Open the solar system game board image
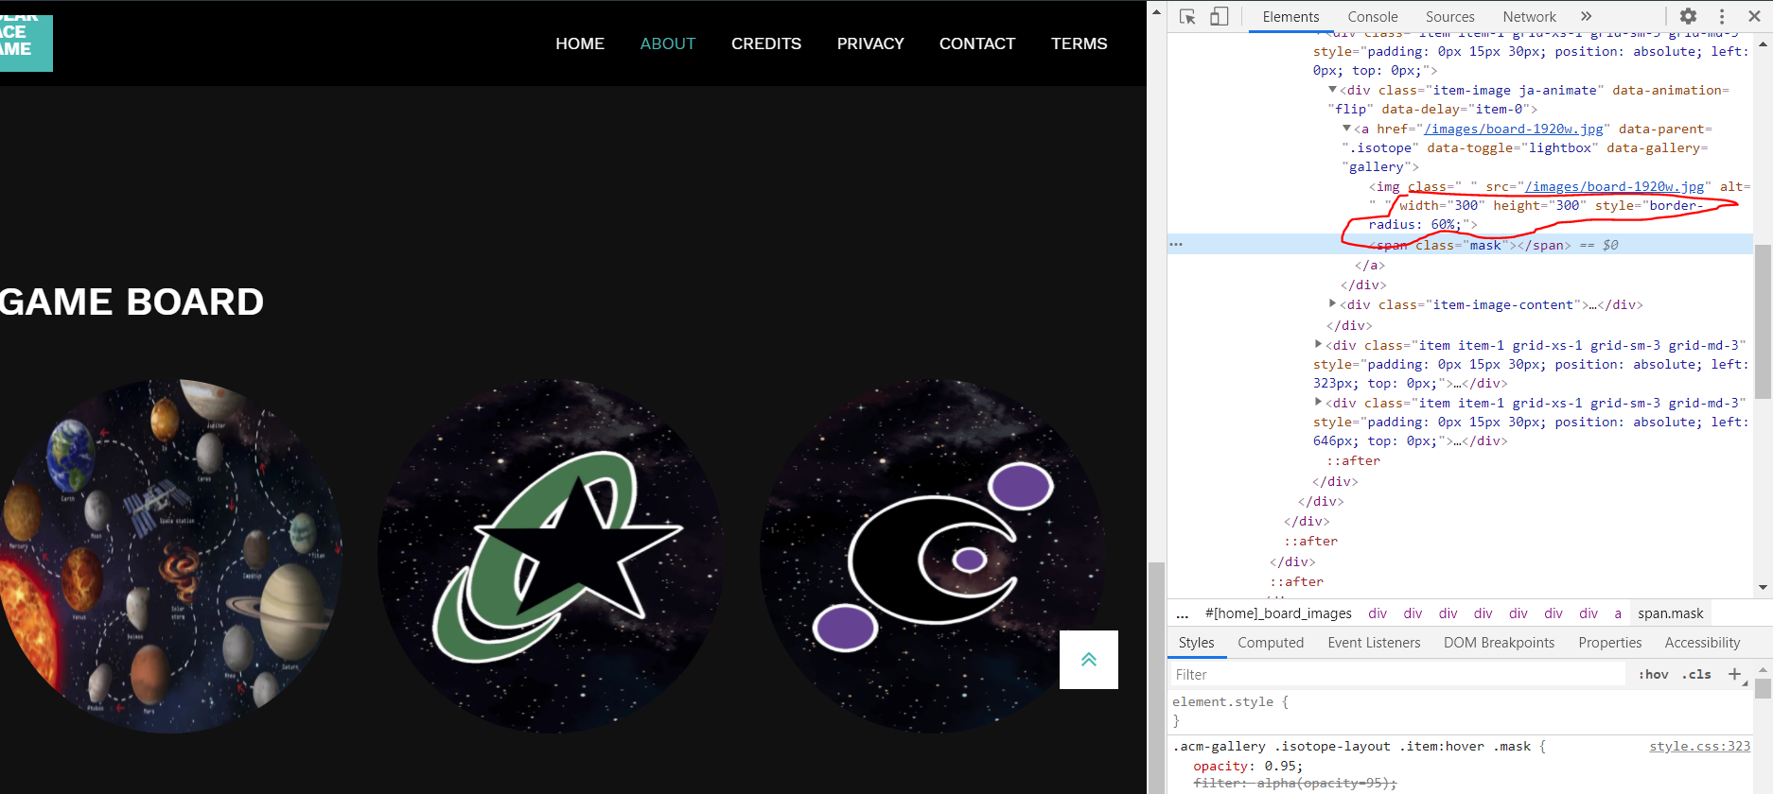This screenshot has height=794, width=1773. [x=170, y=557]
